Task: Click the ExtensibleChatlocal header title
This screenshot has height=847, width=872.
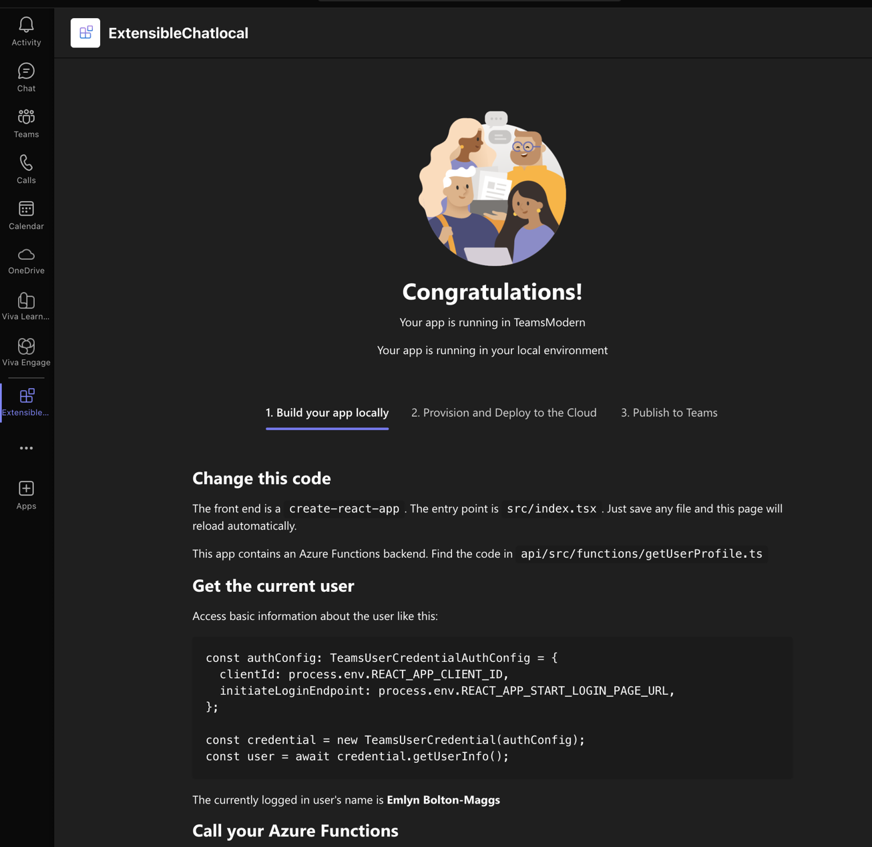Action: (x=178, y=33)
